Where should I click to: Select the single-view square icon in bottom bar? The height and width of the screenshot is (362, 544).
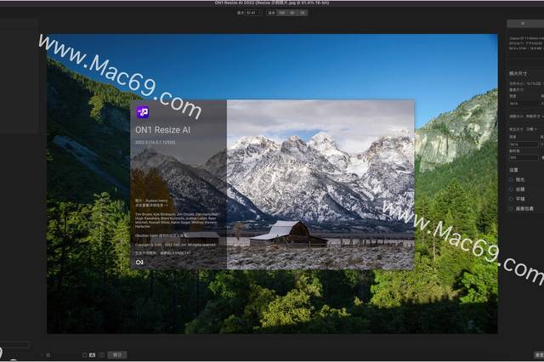pos(84,355)
